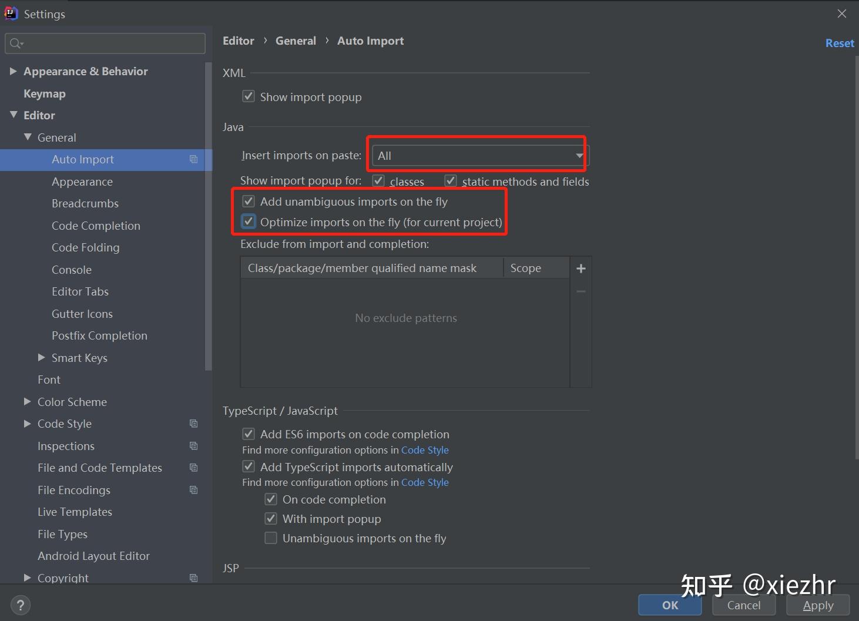The image size is (859, 621).
Task: Uncheck Add unambiguous imports on the fly
Action: point(249,201)
